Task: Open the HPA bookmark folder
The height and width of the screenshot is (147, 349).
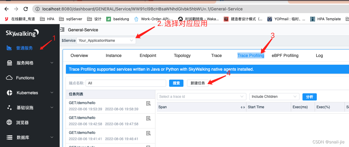Action: [x=47, y=19]
